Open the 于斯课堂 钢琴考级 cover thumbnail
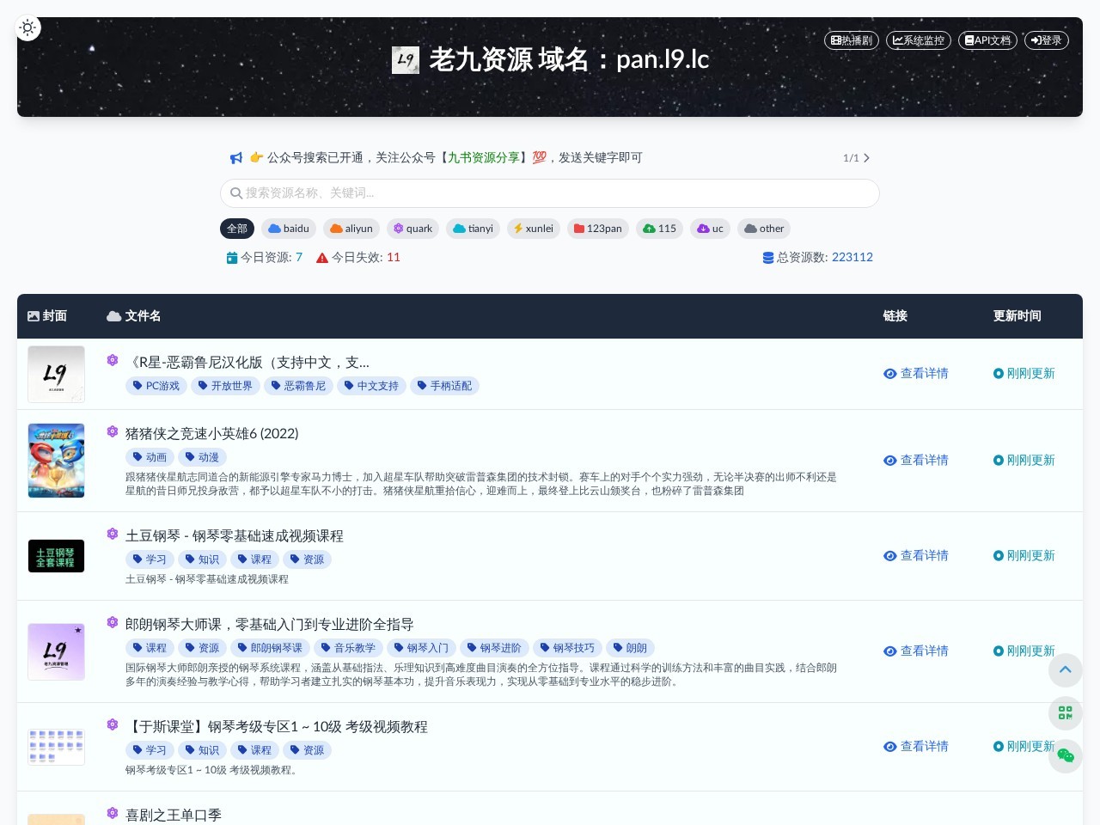 [56, 747]
